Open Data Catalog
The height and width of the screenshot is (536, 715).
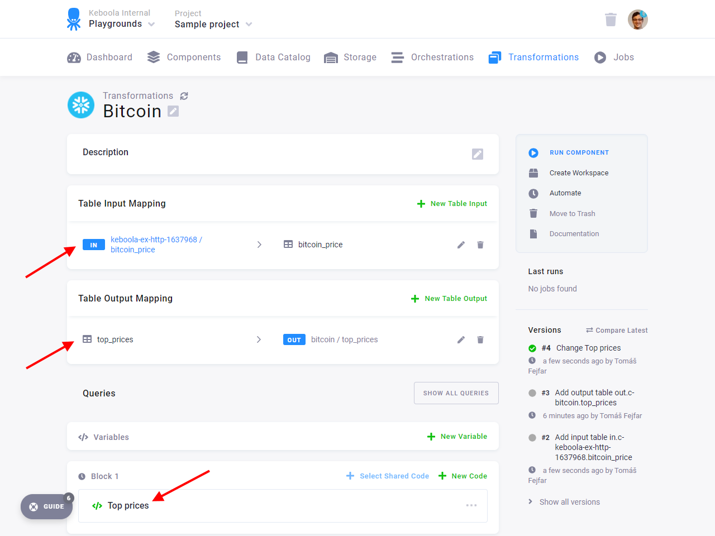[273, 57]
